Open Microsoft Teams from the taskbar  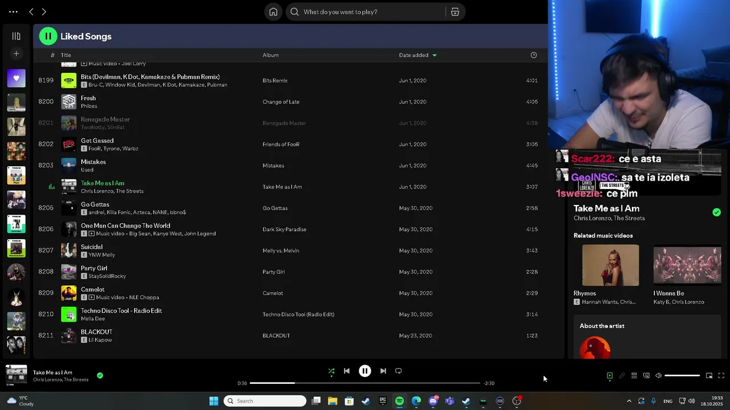point(449,401)
